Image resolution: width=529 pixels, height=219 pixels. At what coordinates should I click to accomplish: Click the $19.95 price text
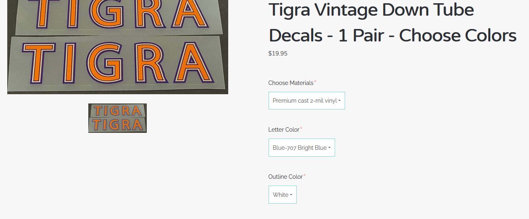278,54
